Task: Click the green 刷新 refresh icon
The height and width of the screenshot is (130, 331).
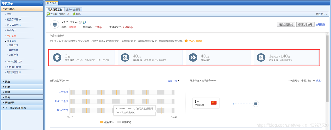Action: click(x=74, y=14)
